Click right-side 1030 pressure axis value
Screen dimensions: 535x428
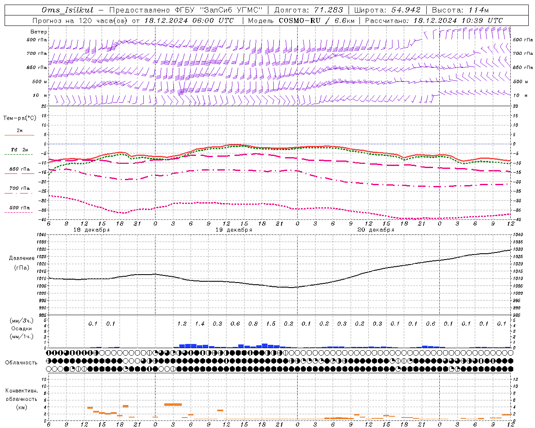tap(517, 250)
